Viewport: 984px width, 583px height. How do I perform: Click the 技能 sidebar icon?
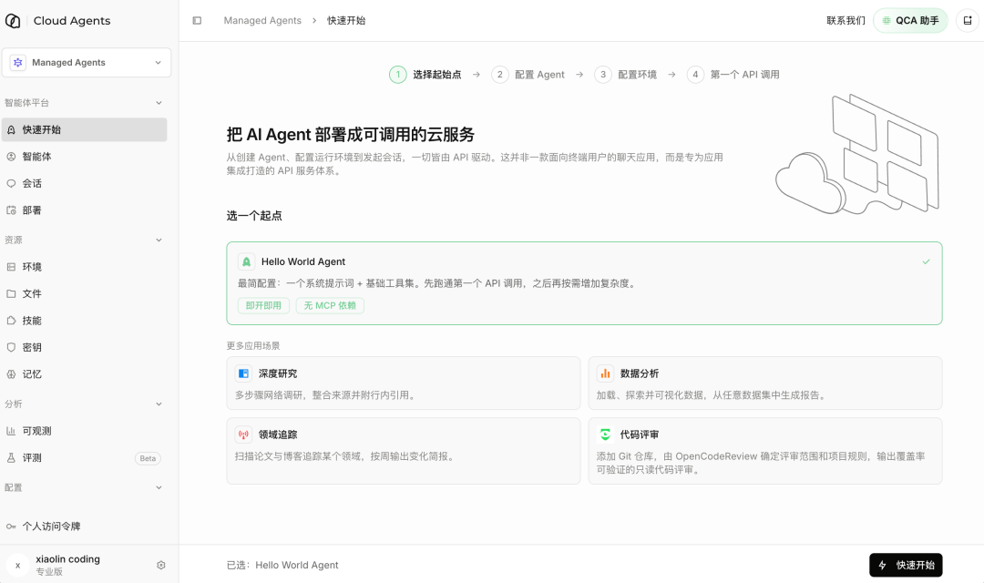pyautogui.click(x=11, y=321)
